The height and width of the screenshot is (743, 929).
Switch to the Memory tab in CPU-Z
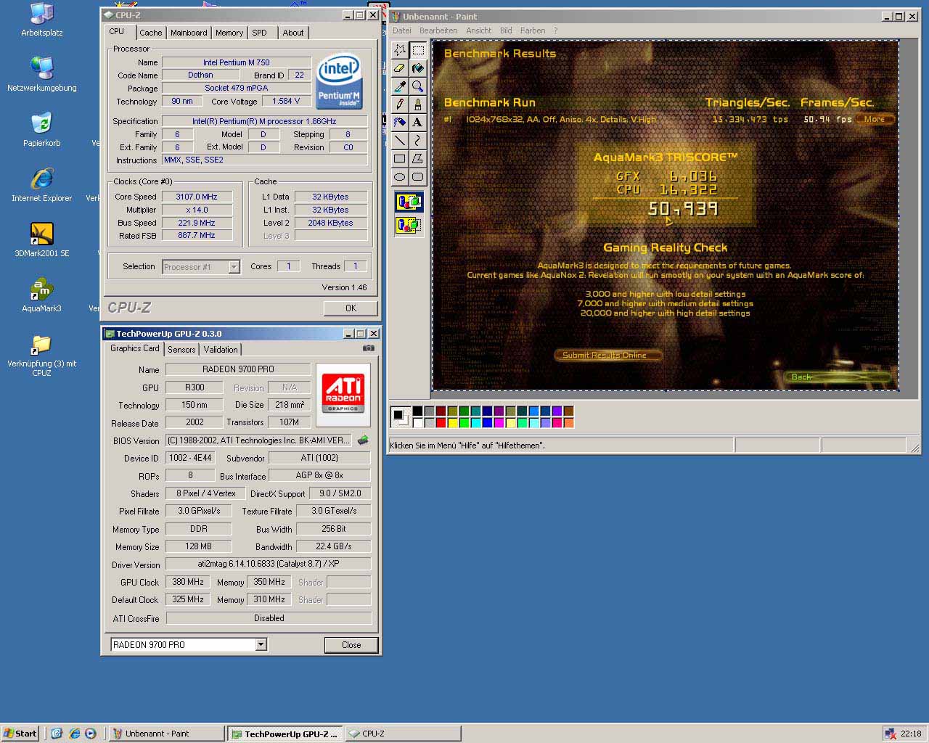click(229, 33)
